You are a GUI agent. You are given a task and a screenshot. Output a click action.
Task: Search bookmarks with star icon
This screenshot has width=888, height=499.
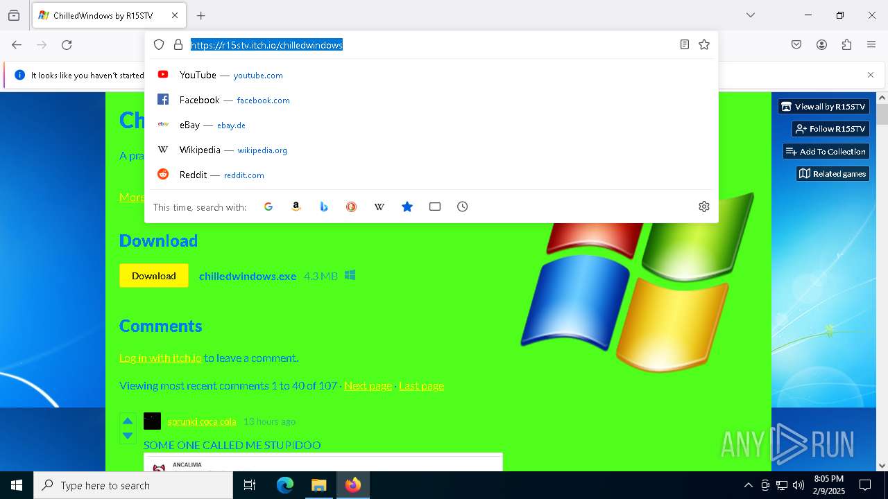(x=407, y=207)
